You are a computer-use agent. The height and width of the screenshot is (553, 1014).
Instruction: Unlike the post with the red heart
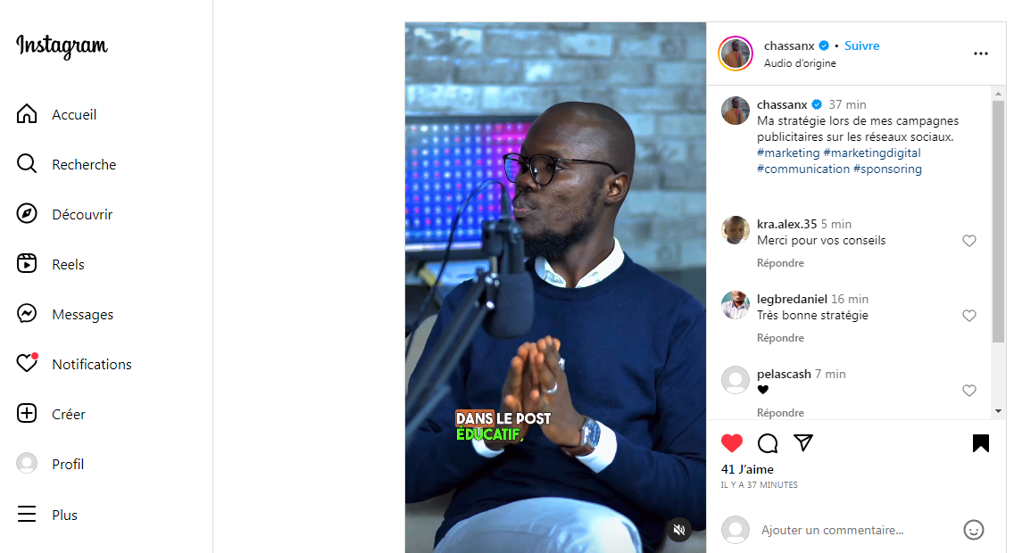tap(732, 443)
